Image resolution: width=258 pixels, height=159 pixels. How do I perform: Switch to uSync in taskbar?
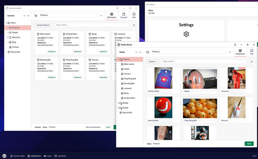[x=47, y=156]
